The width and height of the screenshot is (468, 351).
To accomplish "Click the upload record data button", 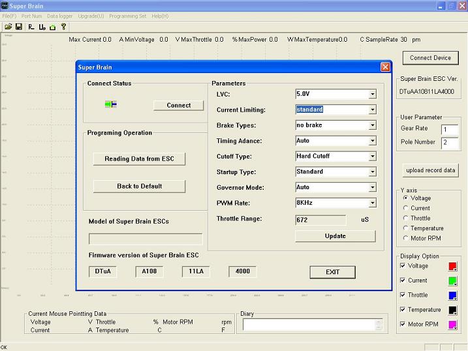I will [x=430, y=170].
